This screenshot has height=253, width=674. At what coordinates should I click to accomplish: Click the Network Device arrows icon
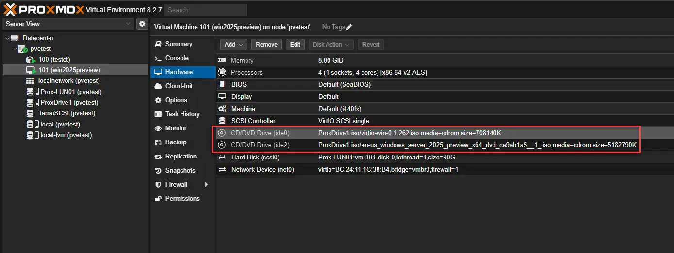pyautogui.click(x=222, y=169)
